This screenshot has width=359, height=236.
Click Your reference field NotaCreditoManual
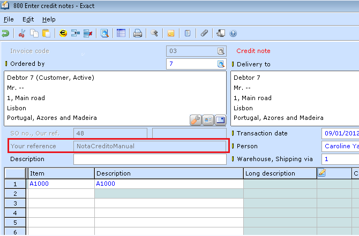point(149,146)
